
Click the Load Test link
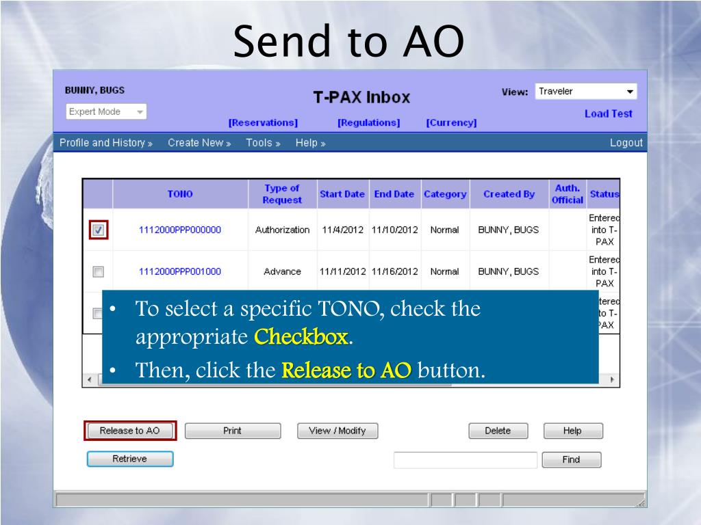(x=609, y=114)
